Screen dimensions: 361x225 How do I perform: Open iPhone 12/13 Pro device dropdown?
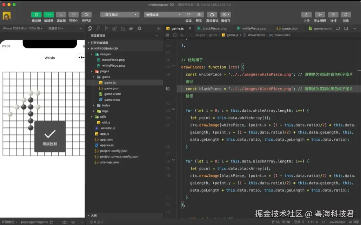pyautogui.click(x=22, y=28)
